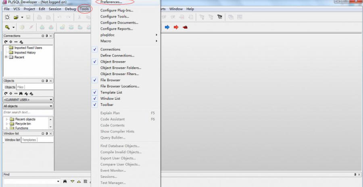The width and height of the screenshot is (363, 187).
Task: Open the plsqldoc submenu
Action: pyautogui.click(x=126, y=35)
